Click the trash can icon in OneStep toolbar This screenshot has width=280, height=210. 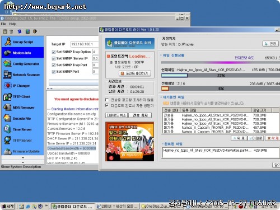(11, 31)
